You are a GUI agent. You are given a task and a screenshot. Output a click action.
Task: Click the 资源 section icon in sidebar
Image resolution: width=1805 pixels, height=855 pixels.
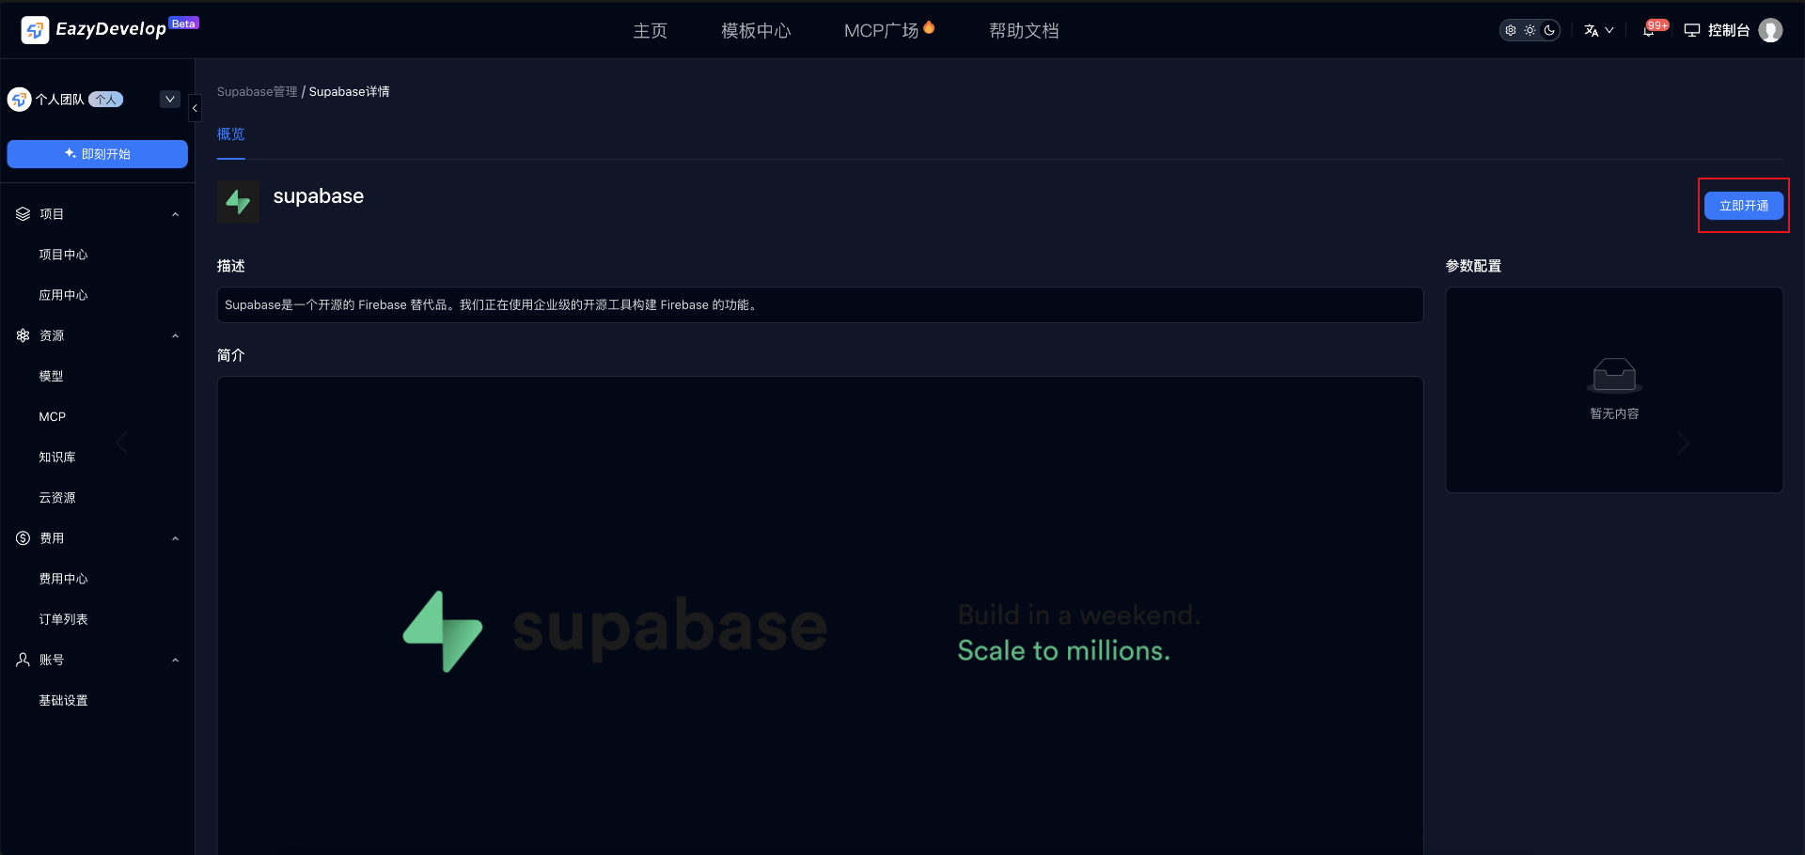(24, 335)
